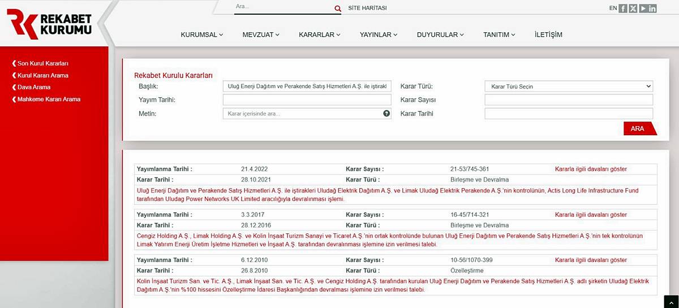Viewport: 679px width, 308px height.
Task: Open the Facebook page icon
Action: [x=623, y=8]
